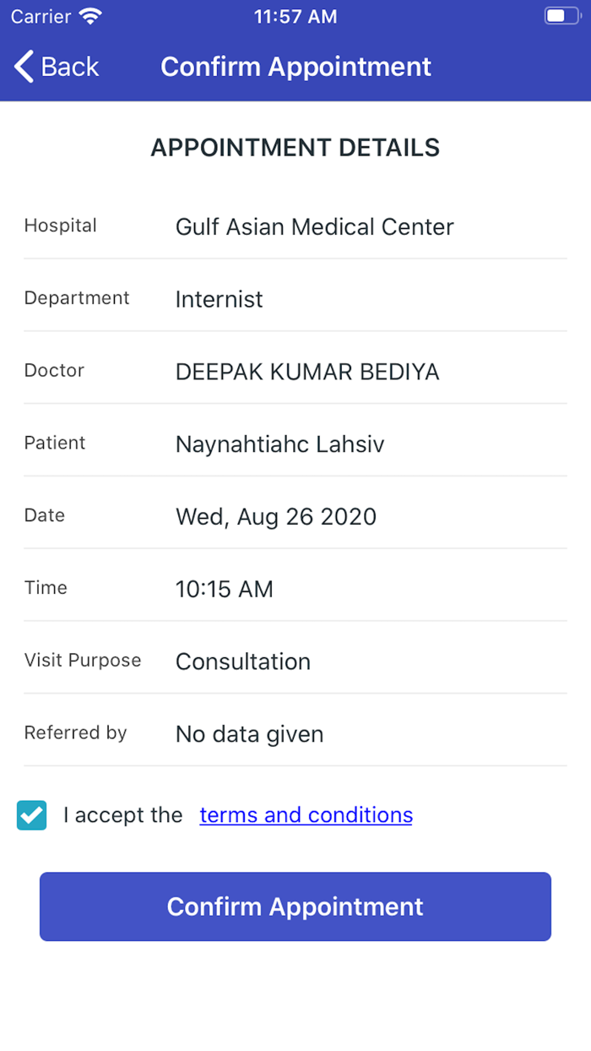Tap the Confirm Appointment header title
The image size is (591, 1051).
[295, 67]
